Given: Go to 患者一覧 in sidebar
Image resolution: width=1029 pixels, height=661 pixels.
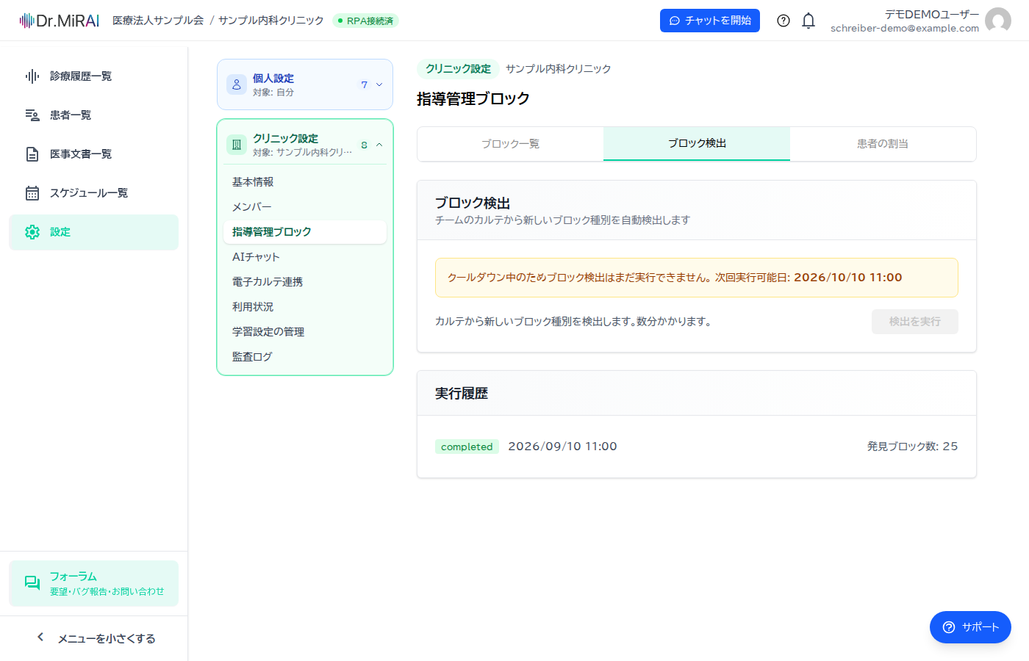Looking at the screenshot, I should [94, 115].
